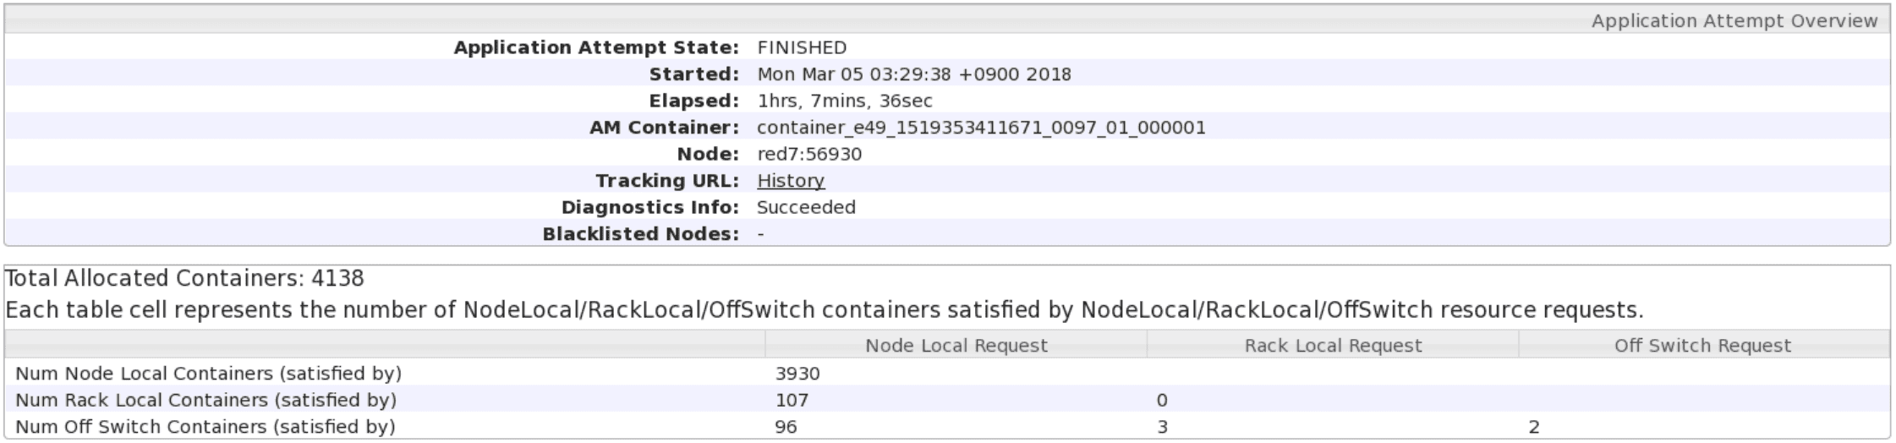Click the red7:56930 node value
The image size is (1896, 443).
click(x=809, y=154)
